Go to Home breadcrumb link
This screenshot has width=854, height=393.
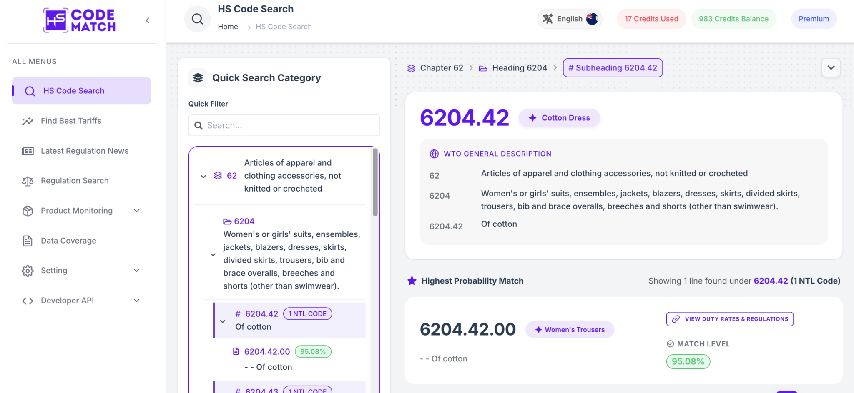[228, 27]
